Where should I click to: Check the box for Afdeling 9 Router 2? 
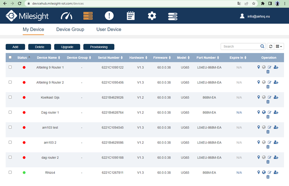[x=10, y=82]
